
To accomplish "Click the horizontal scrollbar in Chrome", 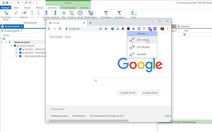I will 88,121.
